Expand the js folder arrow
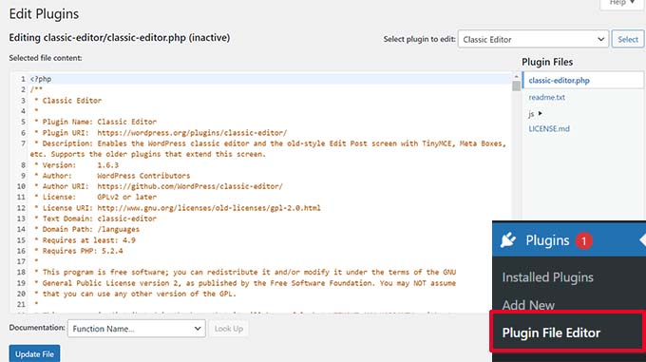 pos(540,113)
